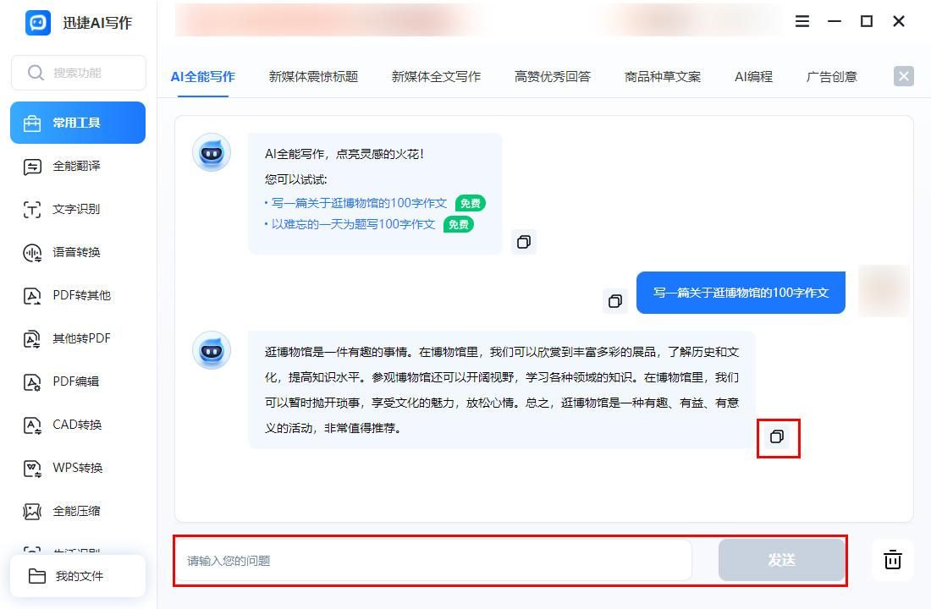The height and width of the screenshot is (609, 931).
Task: Switch to 新媒体震惊标题 tab
Action: point(313,77)
